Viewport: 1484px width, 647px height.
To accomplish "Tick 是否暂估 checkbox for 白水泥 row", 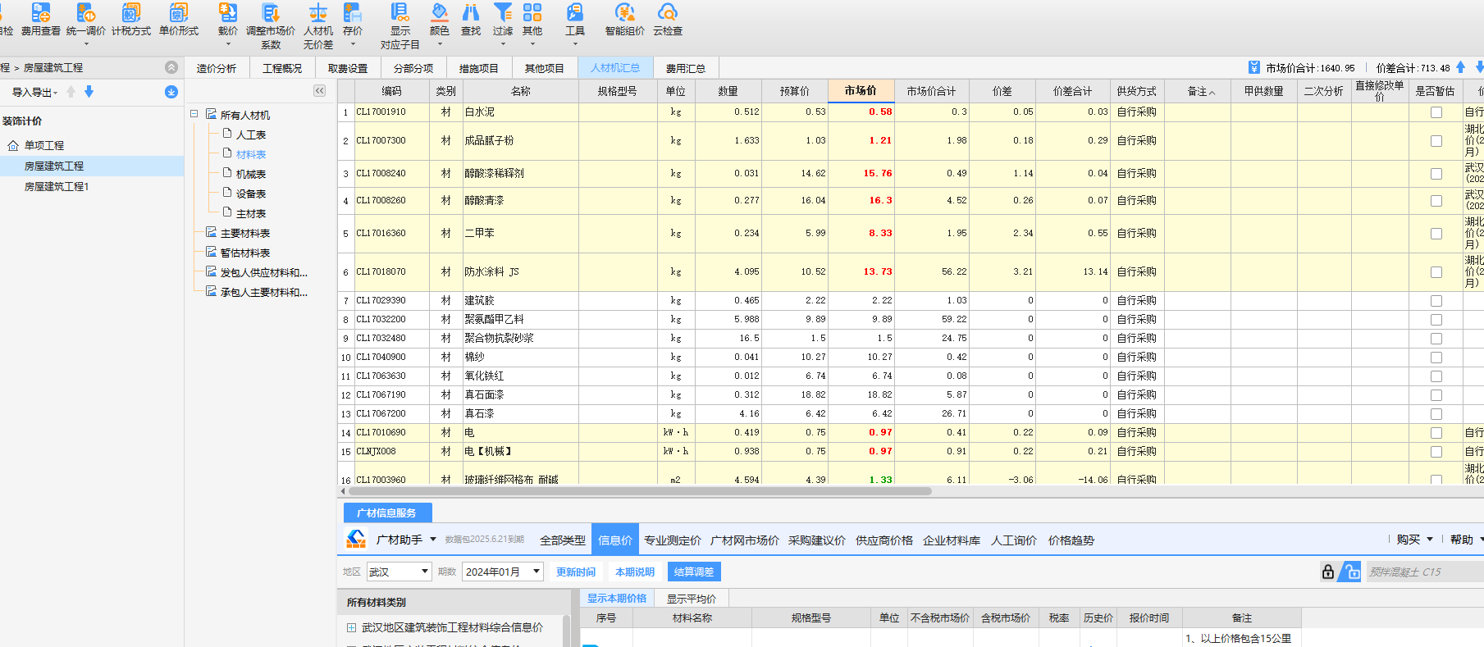I will coord(1436,112).
